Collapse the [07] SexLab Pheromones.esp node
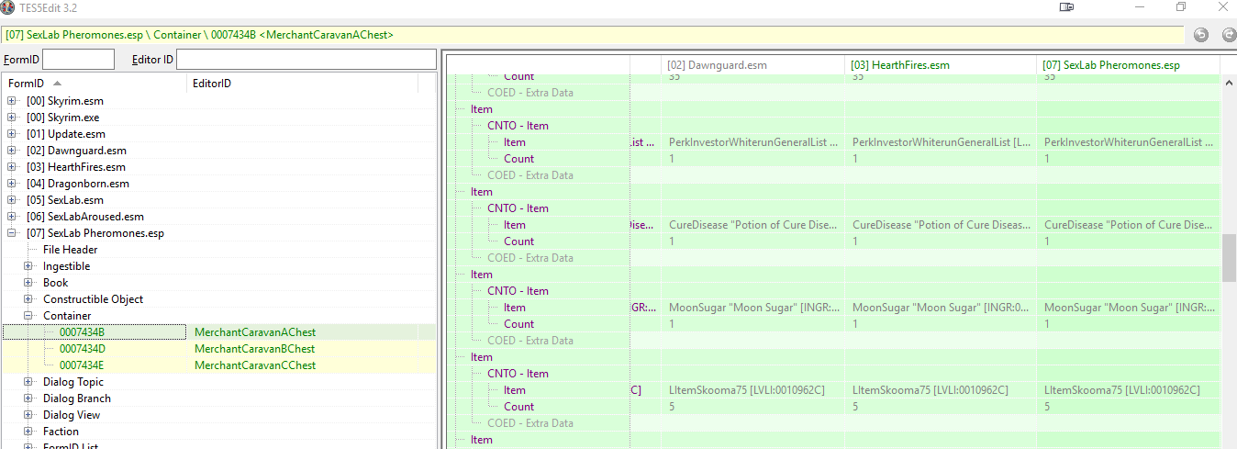Screen dimensions: 1237x449 pos(12,233)
